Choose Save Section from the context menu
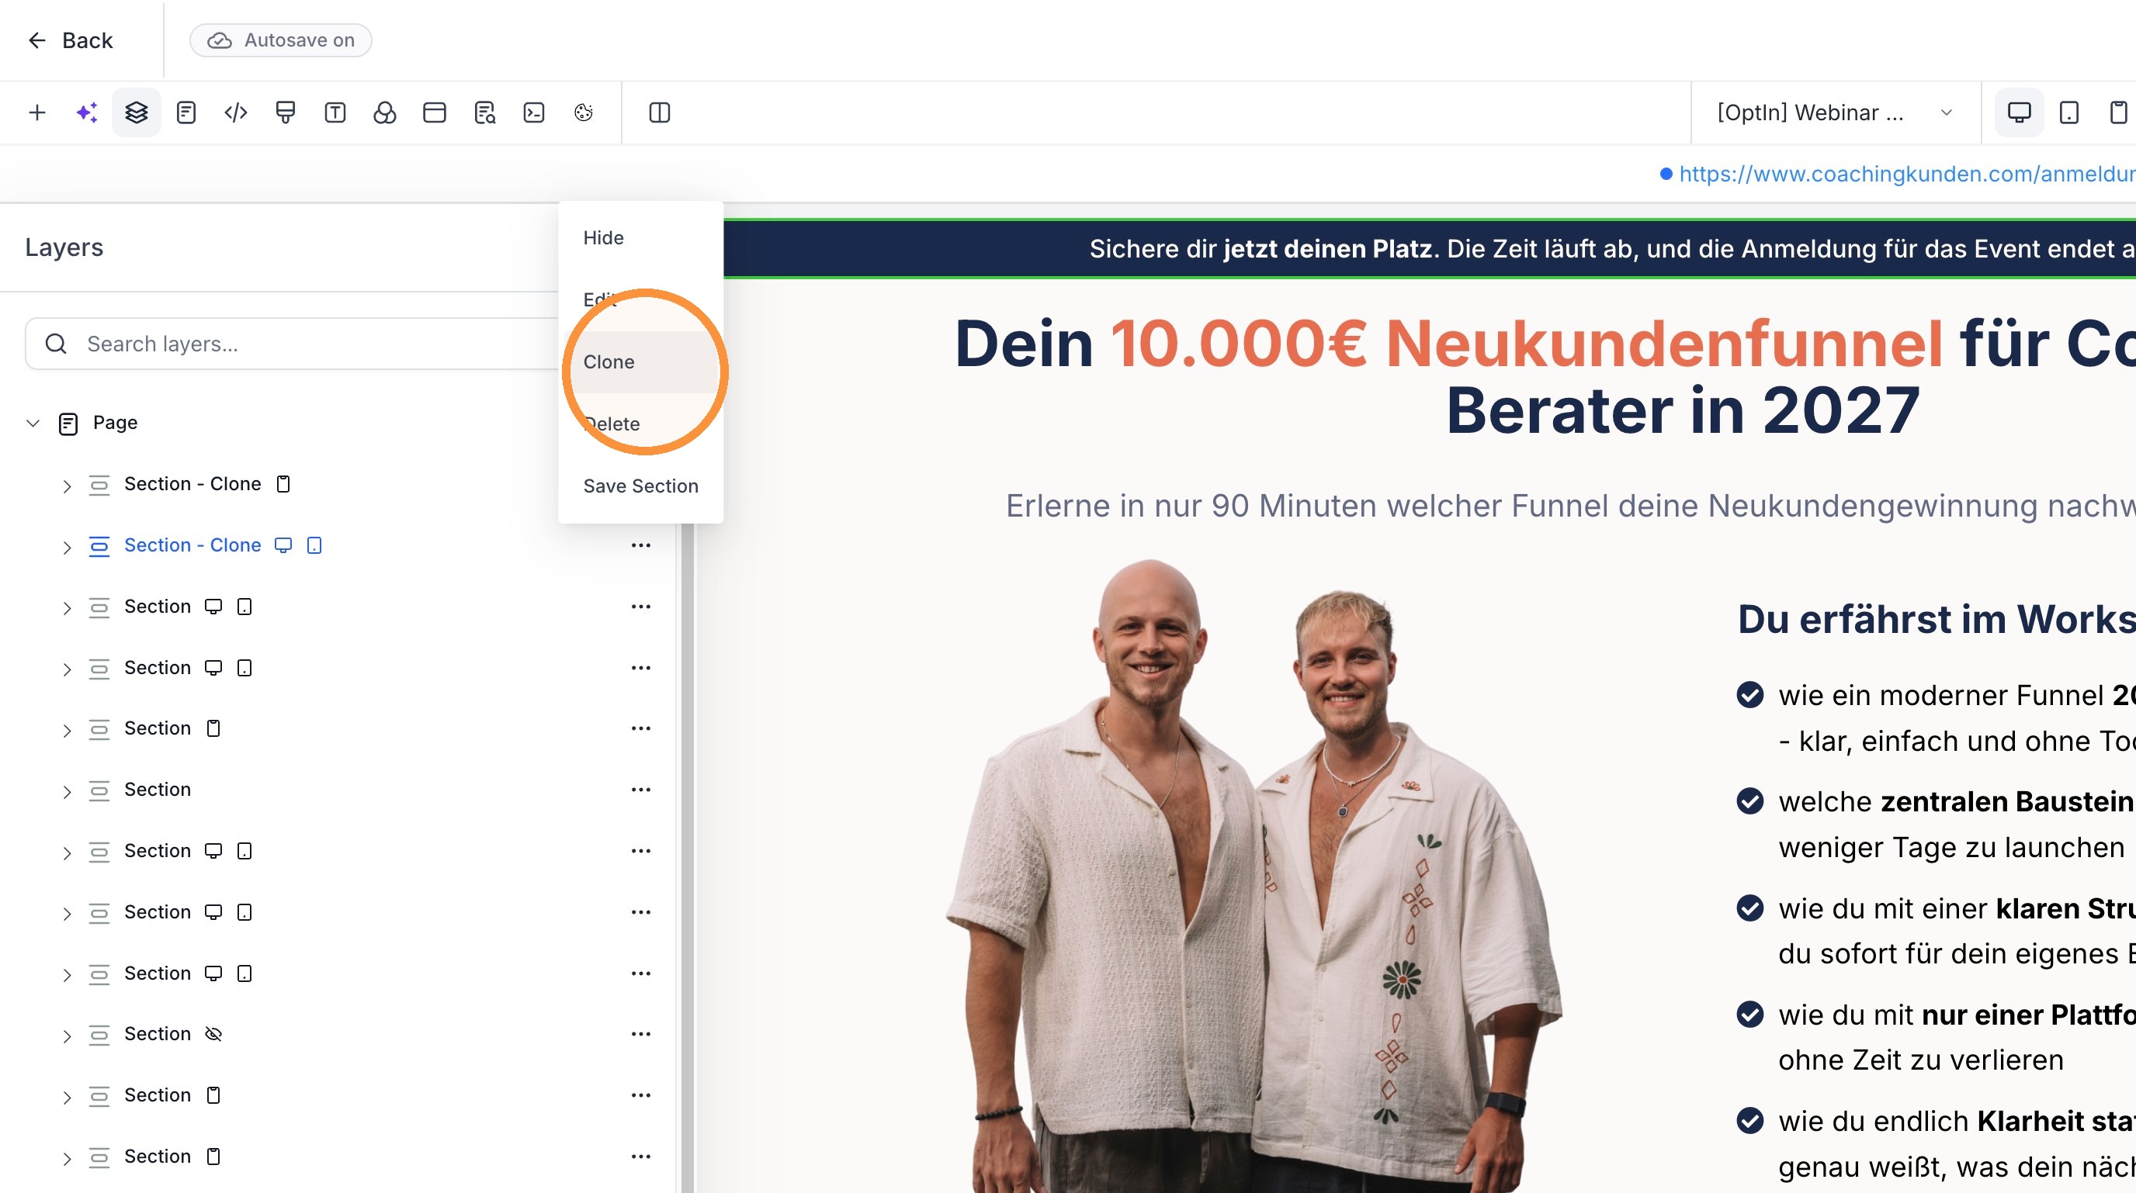This screenshot has height=1193, width=2136. point(640,486)
